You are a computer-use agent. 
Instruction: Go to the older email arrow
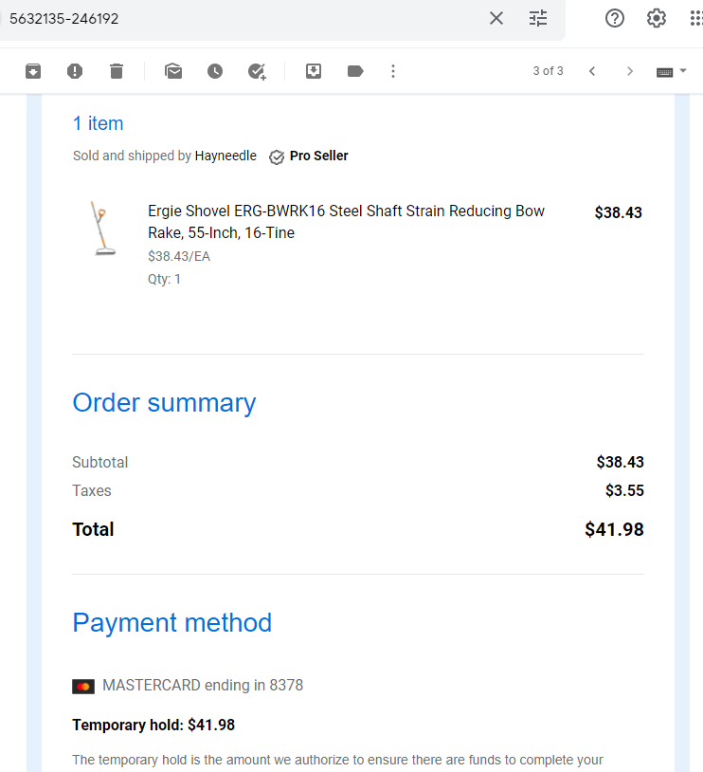coord(630,71)
